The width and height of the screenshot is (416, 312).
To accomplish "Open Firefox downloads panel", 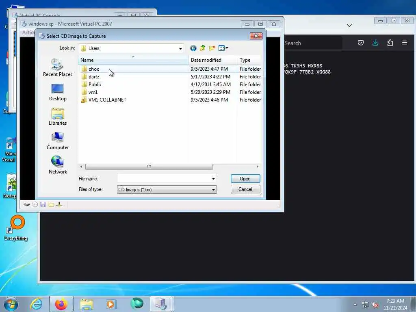I will point(375,43).
